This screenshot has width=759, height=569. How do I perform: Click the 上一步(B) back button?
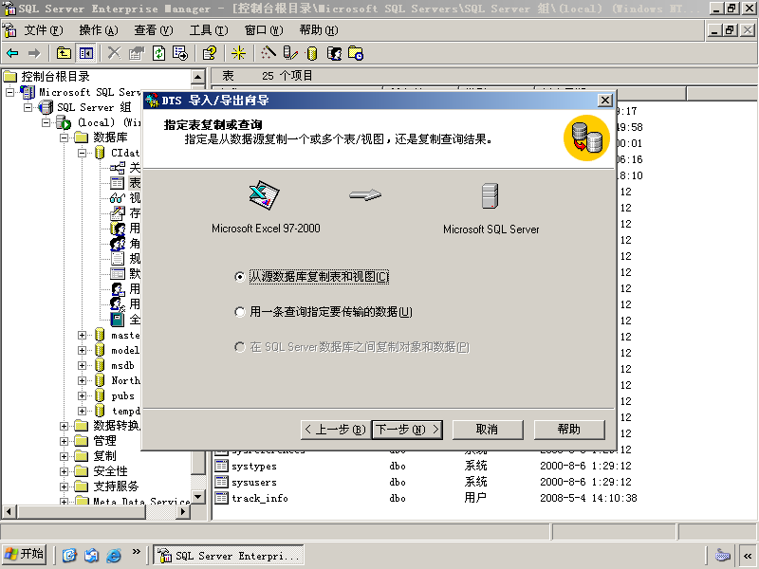point(336,430)
